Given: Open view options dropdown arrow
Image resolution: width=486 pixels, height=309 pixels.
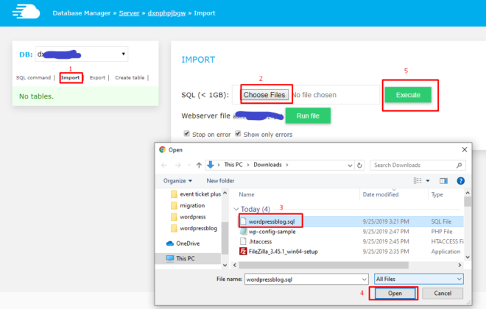Looking at the screenshot, I should click(x=428, y=181).
